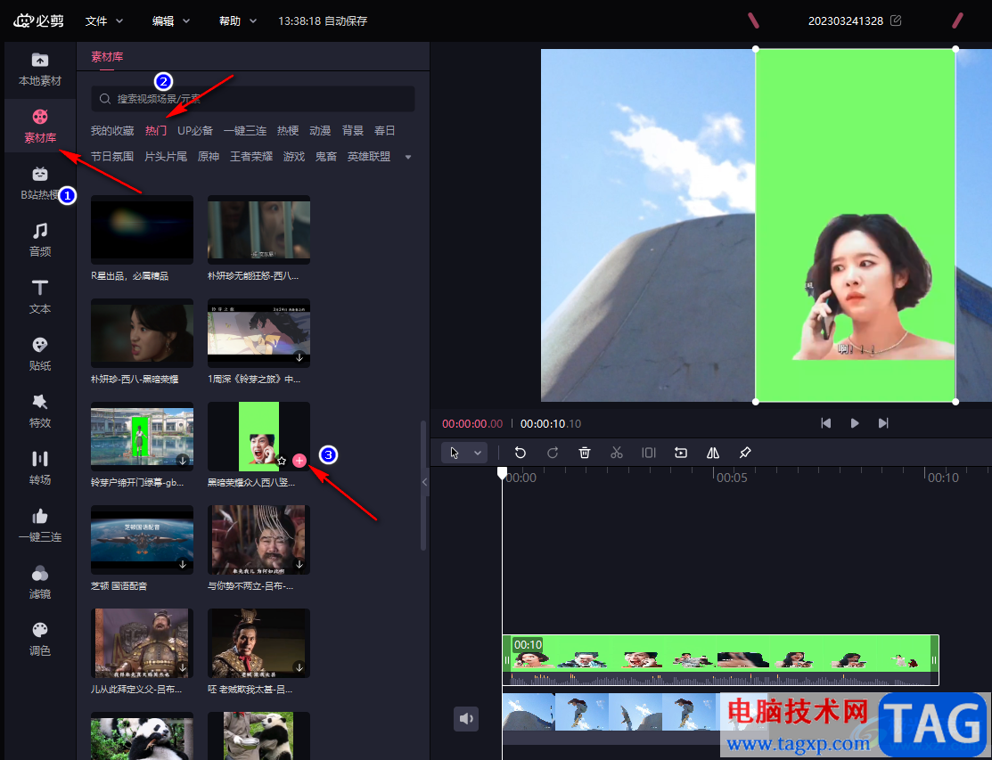Open the R星出品 material thumbnail
Image resolution: width=992 pixels, height=760 pixels.
click(143, 230)
